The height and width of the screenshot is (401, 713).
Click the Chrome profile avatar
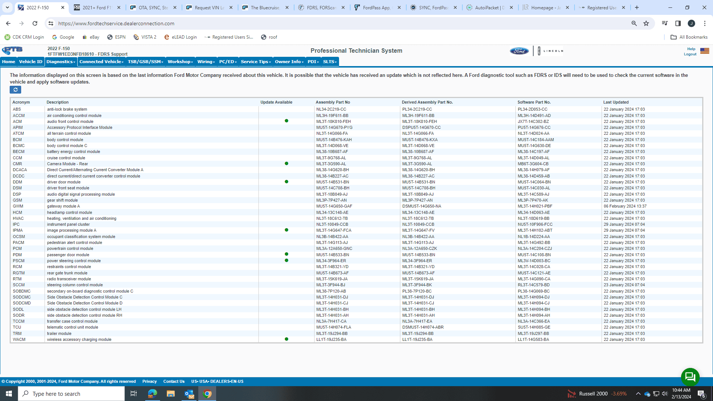point(691,23)
